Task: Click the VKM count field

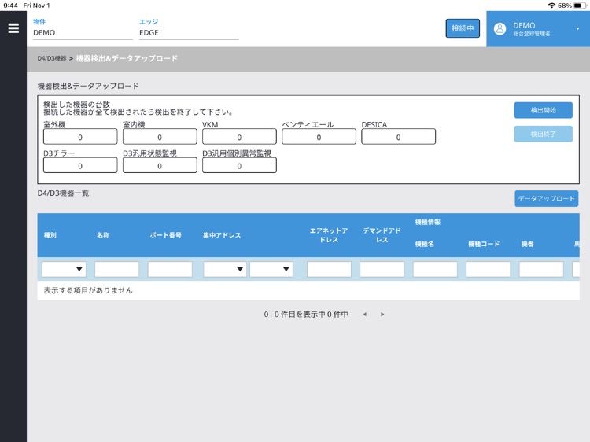Action: [239, 137]
